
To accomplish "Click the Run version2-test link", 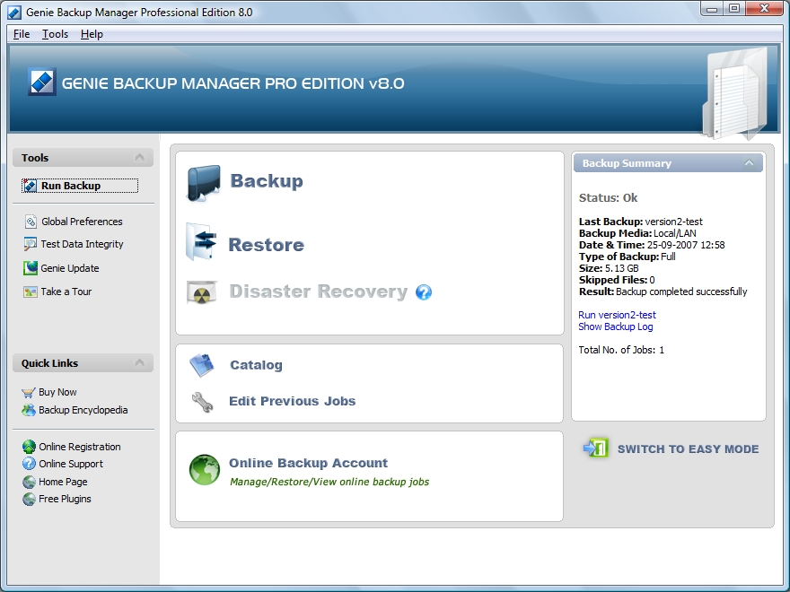I will pyautogui.click(x=617, y=315).
